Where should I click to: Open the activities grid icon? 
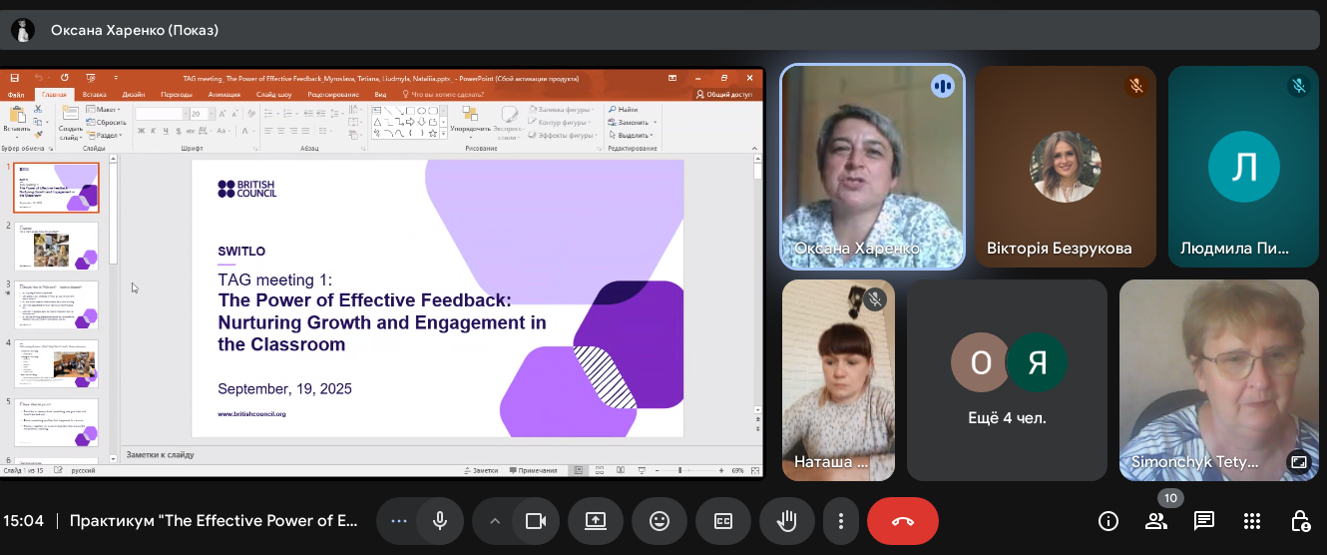[x=1252, y=520]
